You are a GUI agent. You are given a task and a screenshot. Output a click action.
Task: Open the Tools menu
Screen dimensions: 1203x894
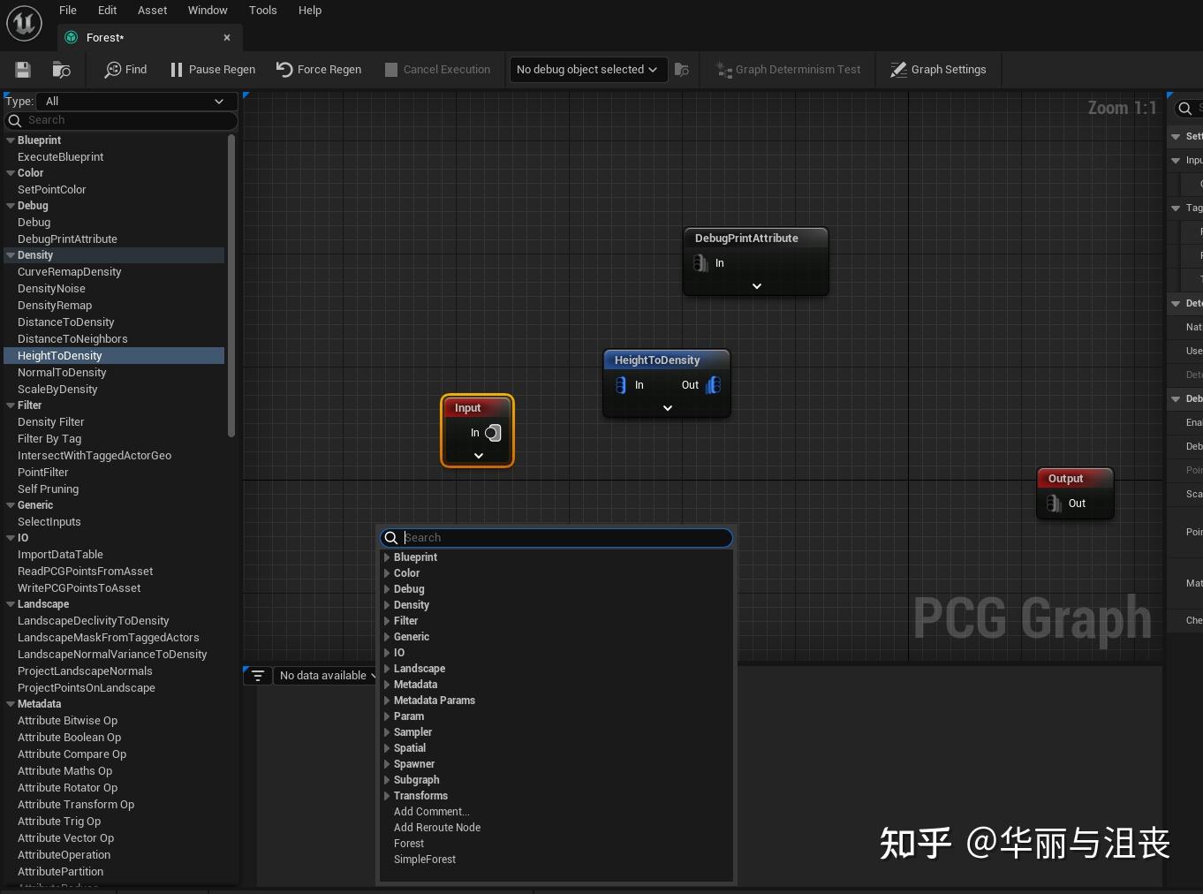pos(262,10)
